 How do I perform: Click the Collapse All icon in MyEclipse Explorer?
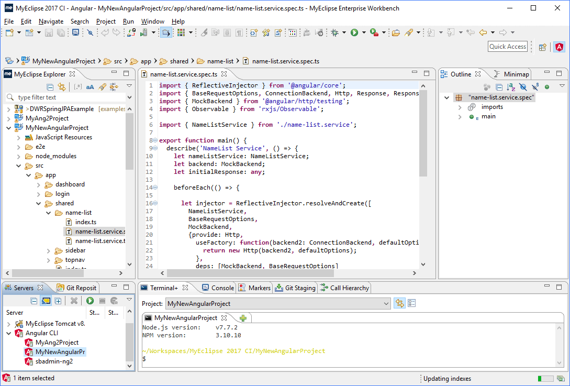coord(50,86)
